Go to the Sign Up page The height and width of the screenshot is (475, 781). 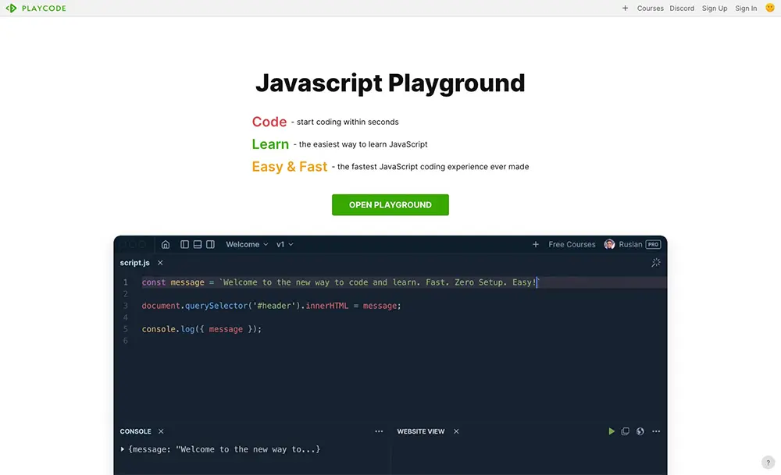point(715,9)
